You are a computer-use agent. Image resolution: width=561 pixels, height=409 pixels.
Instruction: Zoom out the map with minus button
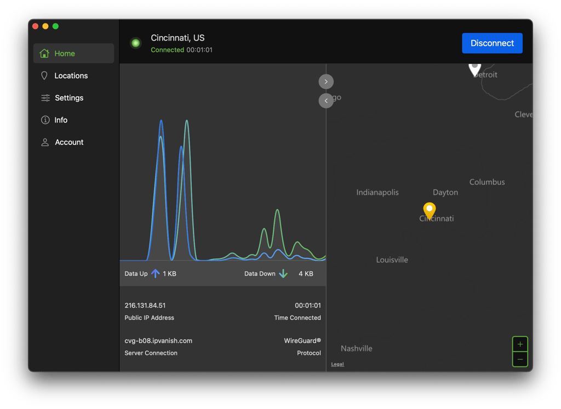pos(520,359)
